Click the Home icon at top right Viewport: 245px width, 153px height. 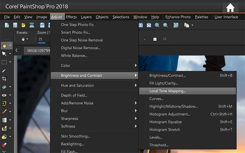pyautogui.click(x=230, y=7)
